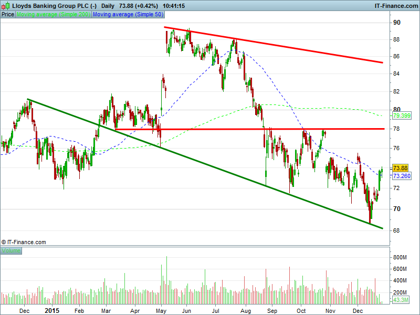The image size is (420, 315).
Task: Click the 79.399 moving average value tag
Action: coord(402,115)
